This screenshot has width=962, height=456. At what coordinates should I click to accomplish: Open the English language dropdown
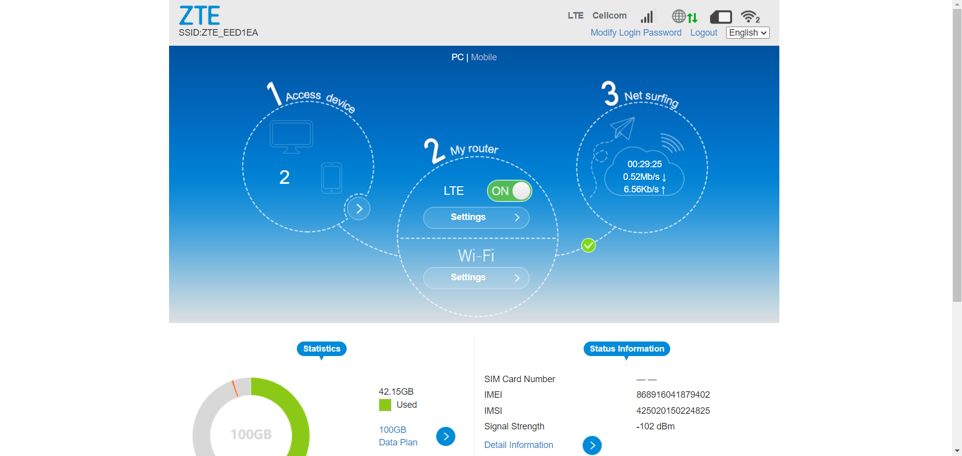(748, 33)
